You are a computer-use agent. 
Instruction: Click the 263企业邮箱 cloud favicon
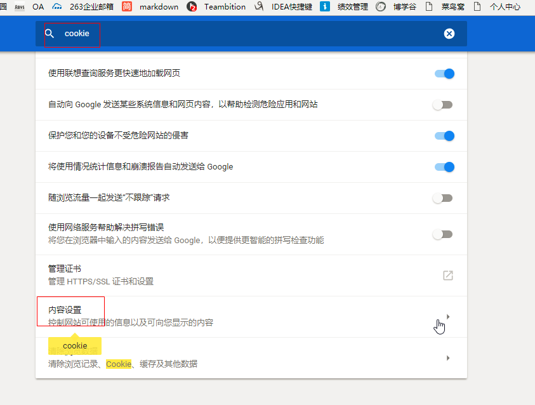pyautogui.click(x=57, y=6)
